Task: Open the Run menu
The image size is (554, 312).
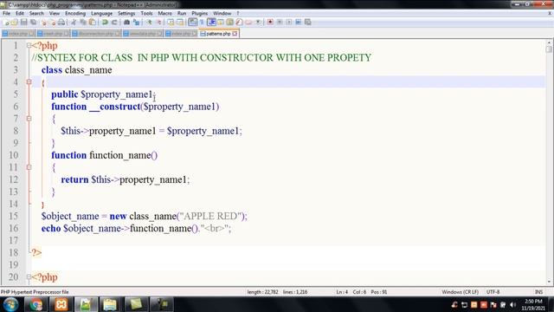Action: pyautogui.click(x=182, y=14)
